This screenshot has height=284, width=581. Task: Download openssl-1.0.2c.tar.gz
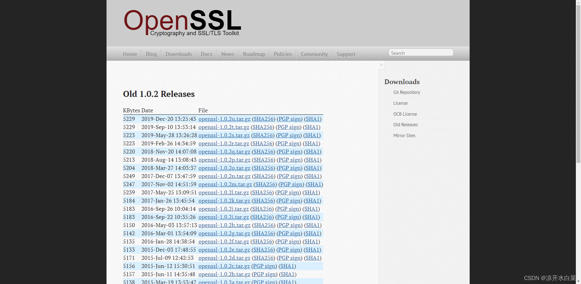click(x=224, y=266)
